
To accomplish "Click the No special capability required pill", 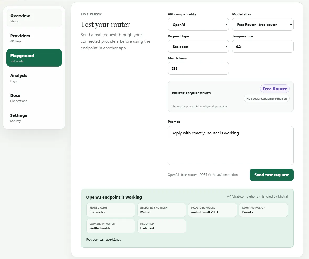I will click(266, 99).
